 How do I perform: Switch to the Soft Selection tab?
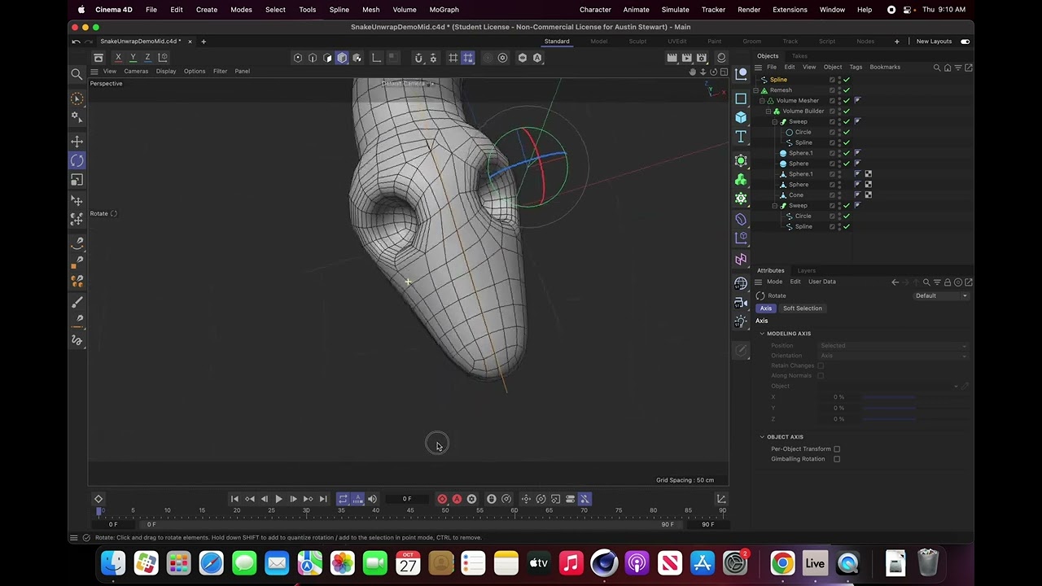pos(803,308)
